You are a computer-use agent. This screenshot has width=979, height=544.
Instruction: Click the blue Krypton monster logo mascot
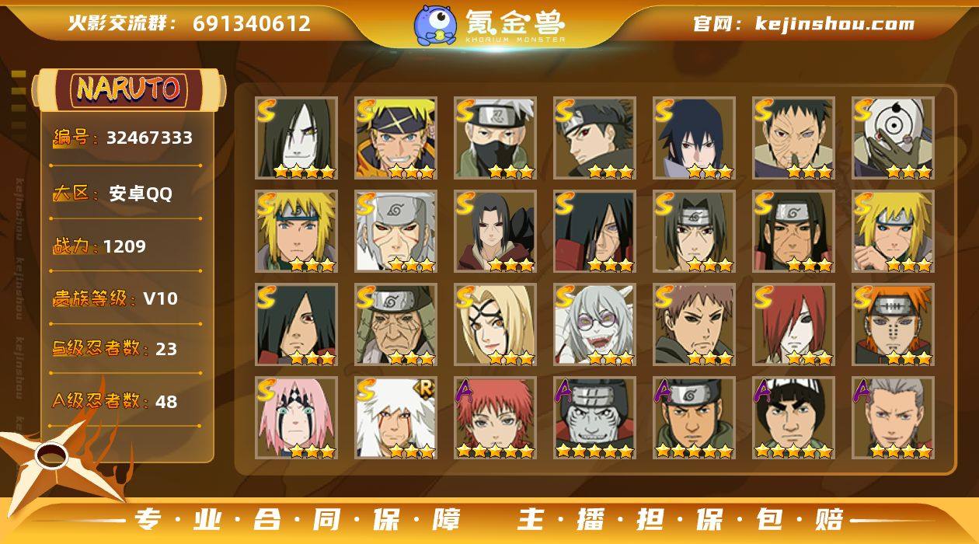pyautogui.click(x=434, y=24)
